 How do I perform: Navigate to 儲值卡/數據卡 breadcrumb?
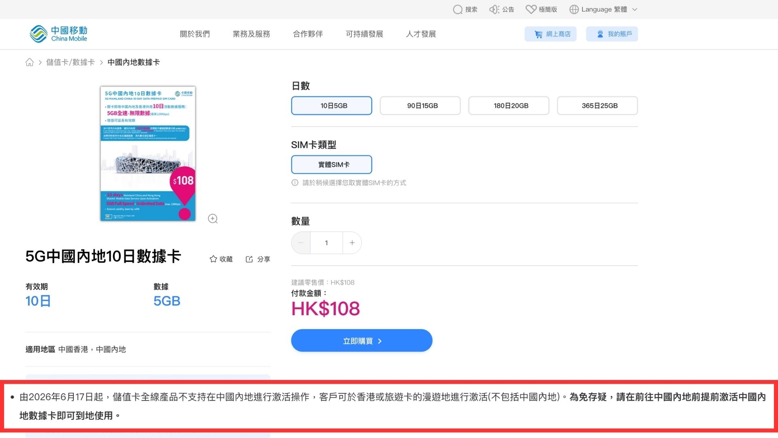[x=71, y=62]
